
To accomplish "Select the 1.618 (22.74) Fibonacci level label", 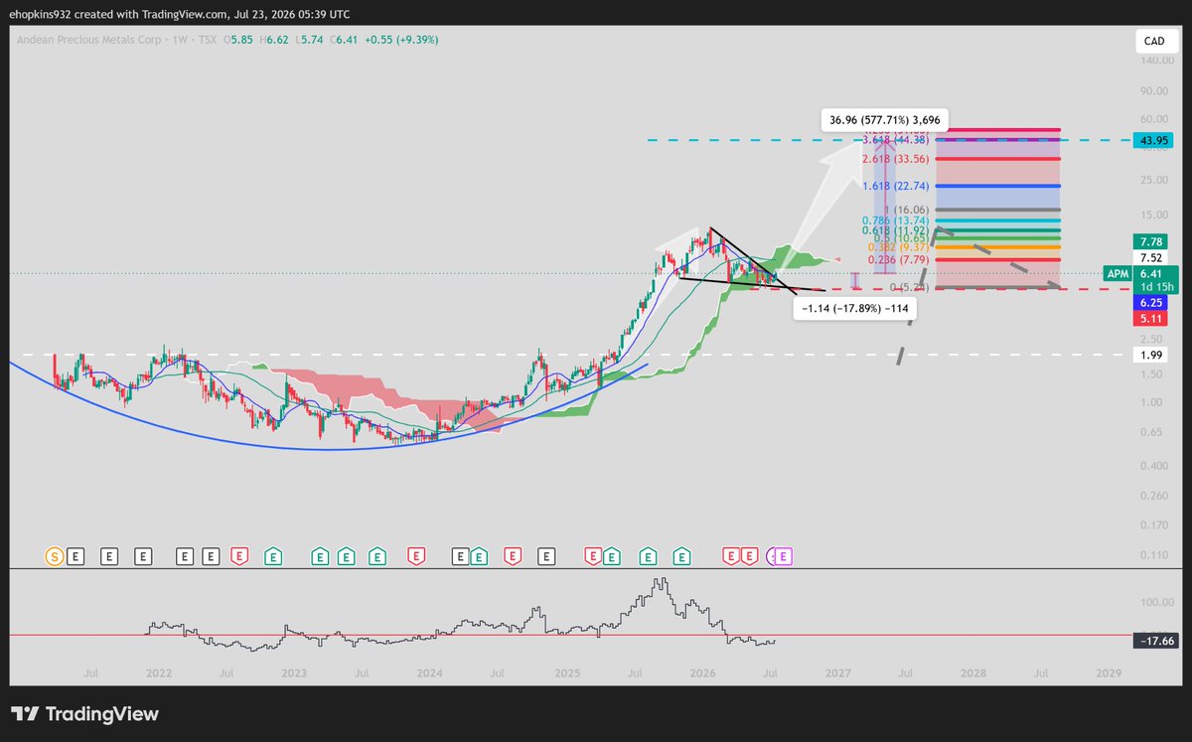I will 895,186.
